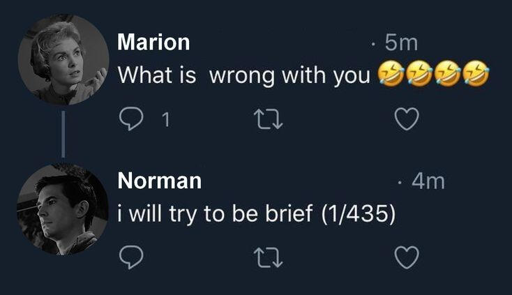View the reply count '1' under Marion's tweet

click(x=166, y=119)
